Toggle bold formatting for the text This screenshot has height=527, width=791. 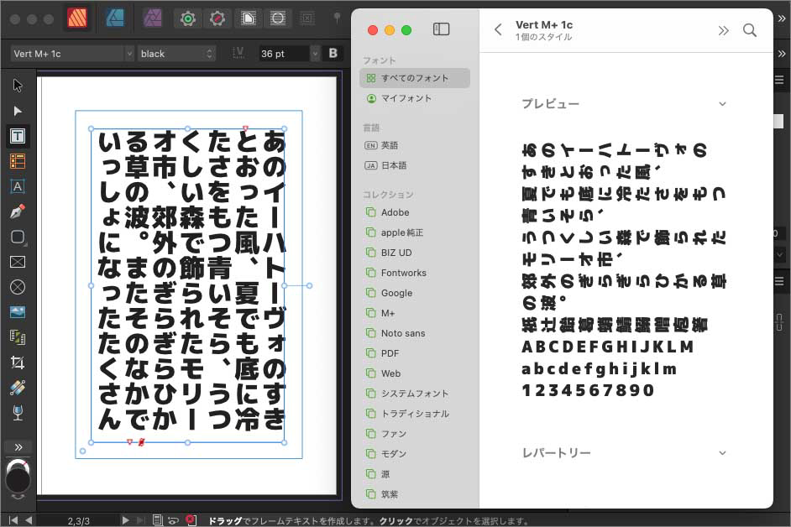tap(333, 52)
